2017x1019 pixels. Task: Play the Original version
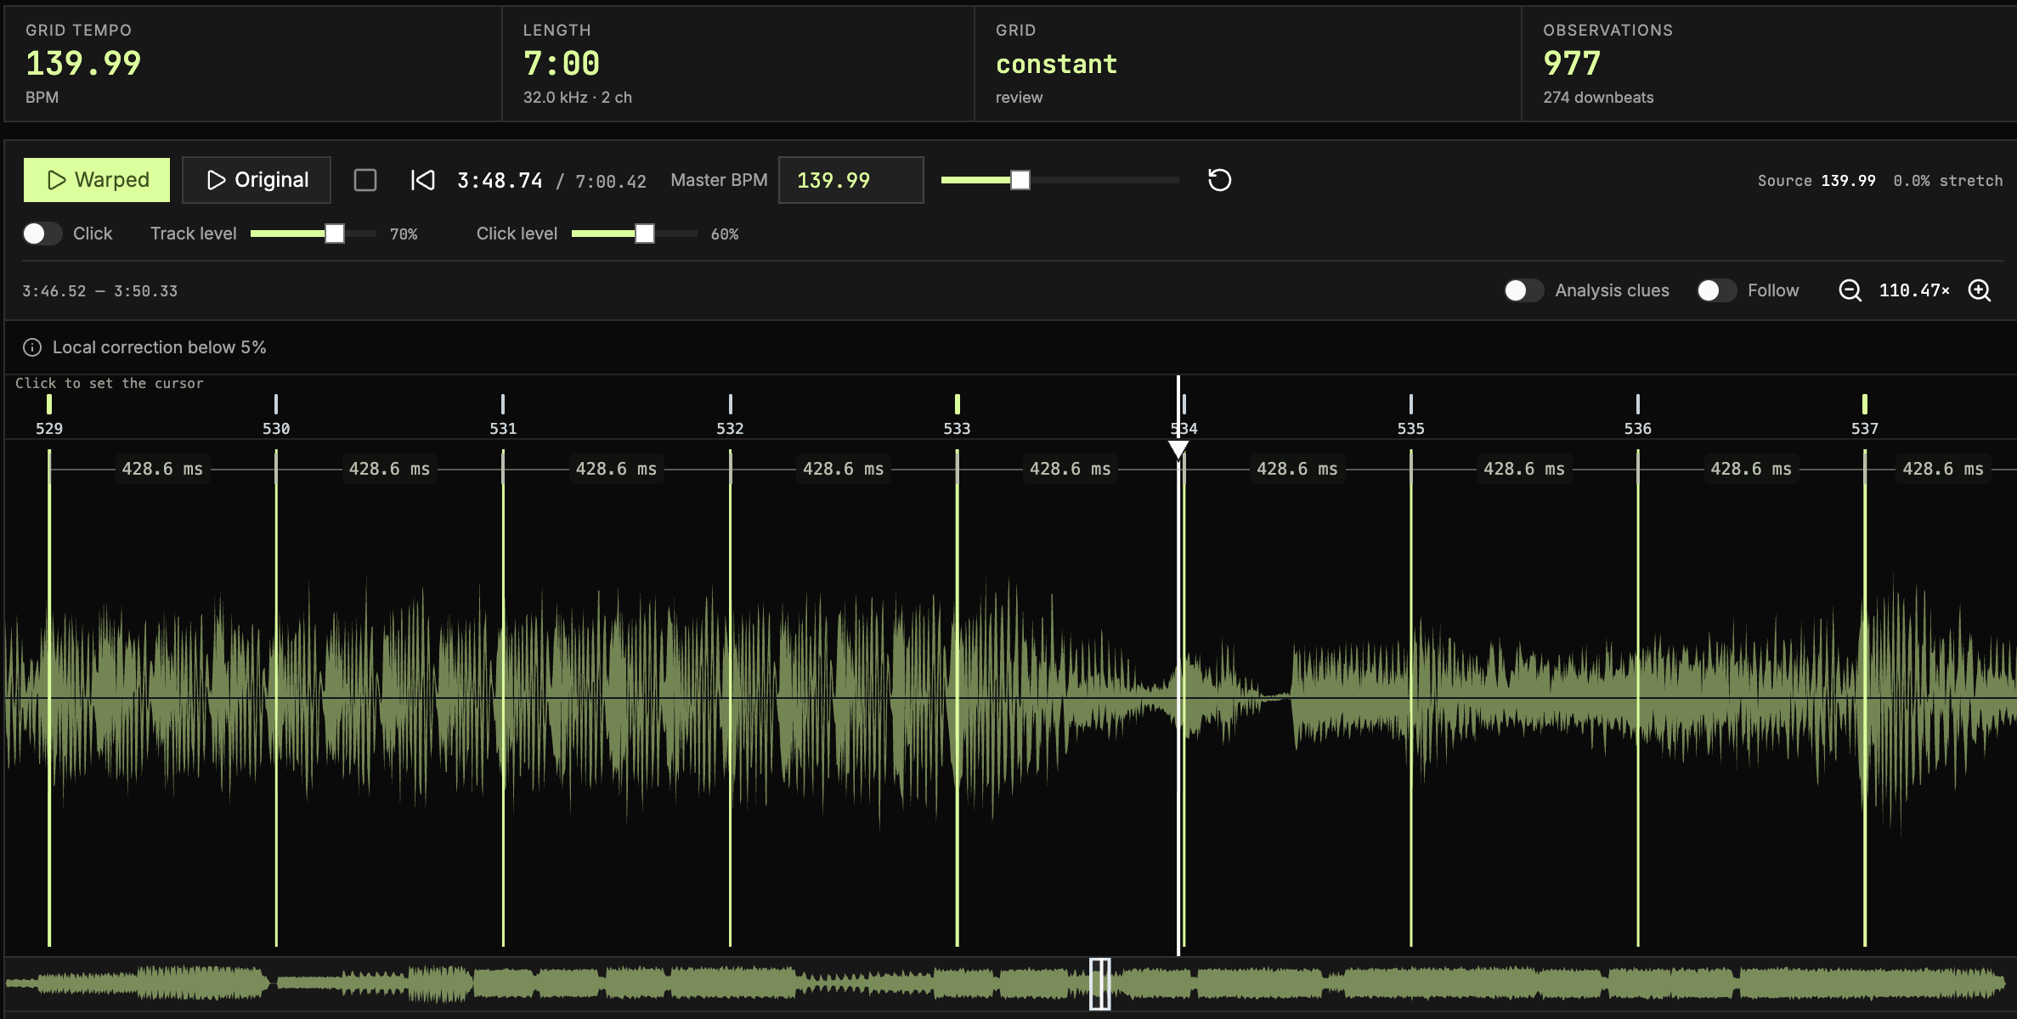[257, 180]
